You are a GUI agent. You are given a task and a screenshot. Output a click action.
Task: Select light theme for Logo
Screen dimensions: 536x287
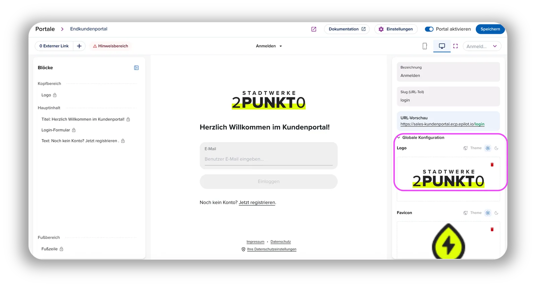coord(488,148)
